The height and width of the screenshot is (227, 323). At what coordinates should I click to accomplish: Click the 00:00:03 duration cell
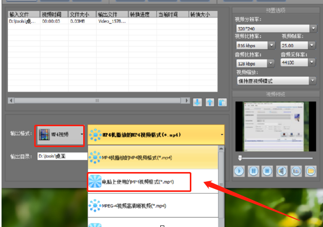(51, 21)
